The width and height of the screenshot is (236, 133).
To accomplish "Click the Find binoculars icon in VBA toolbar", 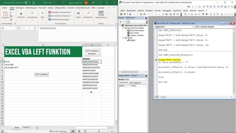I will pyautogui.click(x=144, y=14).
